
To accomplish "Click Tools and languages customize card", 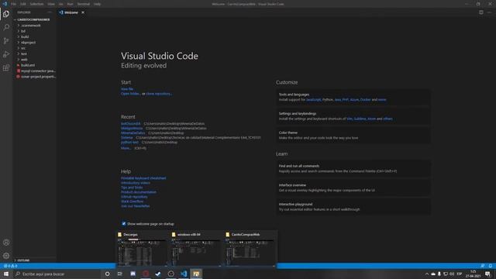I will pos(353,97).
